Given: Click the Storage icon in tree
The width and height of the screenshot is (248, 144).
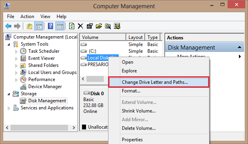Looking at the screenshot, I should click(x=16, y=94).
